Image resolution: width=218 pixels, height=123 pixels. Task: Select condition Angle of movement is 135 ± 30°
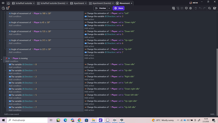pos(30,31)
